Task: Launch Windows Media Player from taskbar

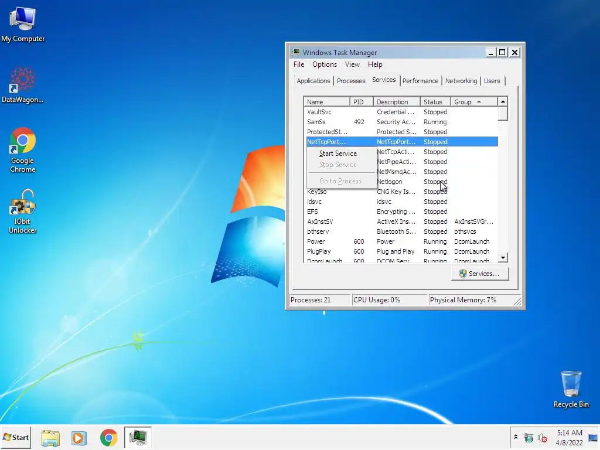Action: click(x=79, y=438)
